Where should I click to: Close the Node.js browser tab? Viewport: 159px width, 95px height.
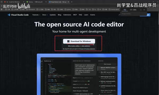(46, 2)
